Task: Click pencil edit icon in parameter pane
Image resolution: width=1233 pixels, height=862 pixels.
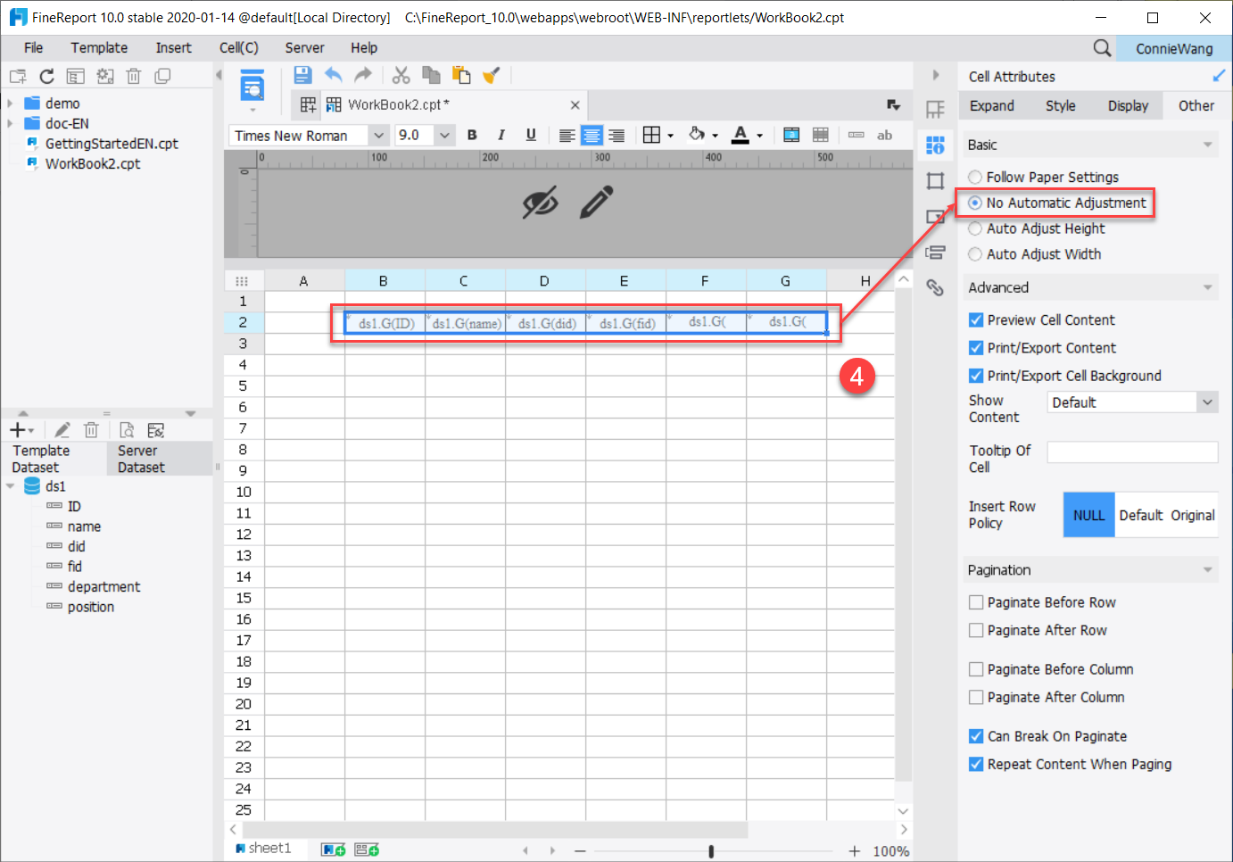Action: click(597, 203)
